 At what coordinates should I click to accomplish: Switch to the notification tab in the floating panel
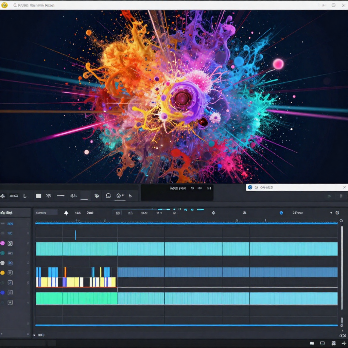(257, 187)
